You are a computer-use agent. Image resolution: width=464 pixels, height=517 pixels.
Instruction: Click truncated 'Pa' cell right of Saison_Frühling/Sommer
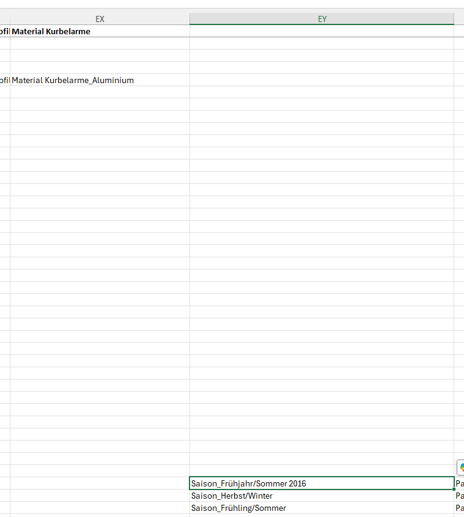click(459, 508)
